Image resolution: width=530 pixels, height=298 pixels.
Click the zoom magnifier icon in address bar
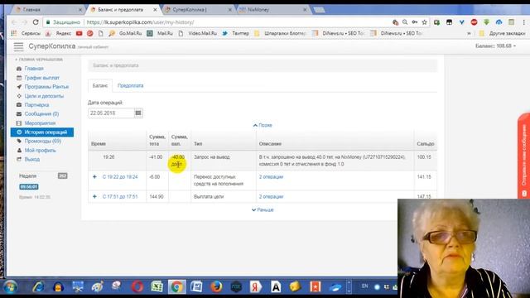point(405,22)
